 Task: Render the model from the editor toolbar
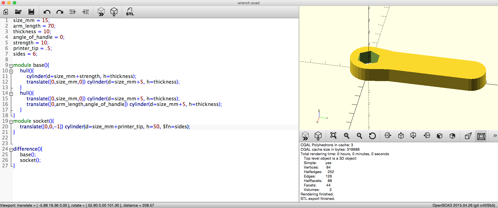(x=114, y=12)
